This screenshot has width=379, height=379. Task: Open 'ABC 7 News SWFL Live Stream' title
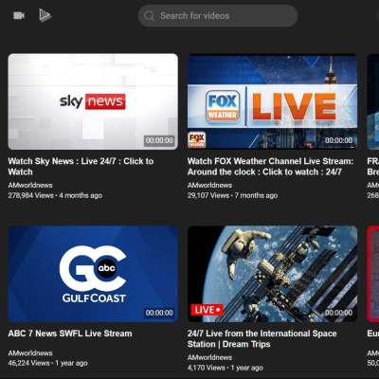[x=70, y=334]
